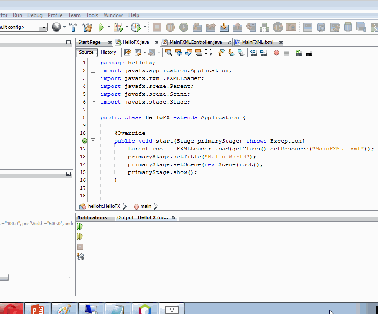Open the Help menu
The image size is (378, 314).
[134, 15]
